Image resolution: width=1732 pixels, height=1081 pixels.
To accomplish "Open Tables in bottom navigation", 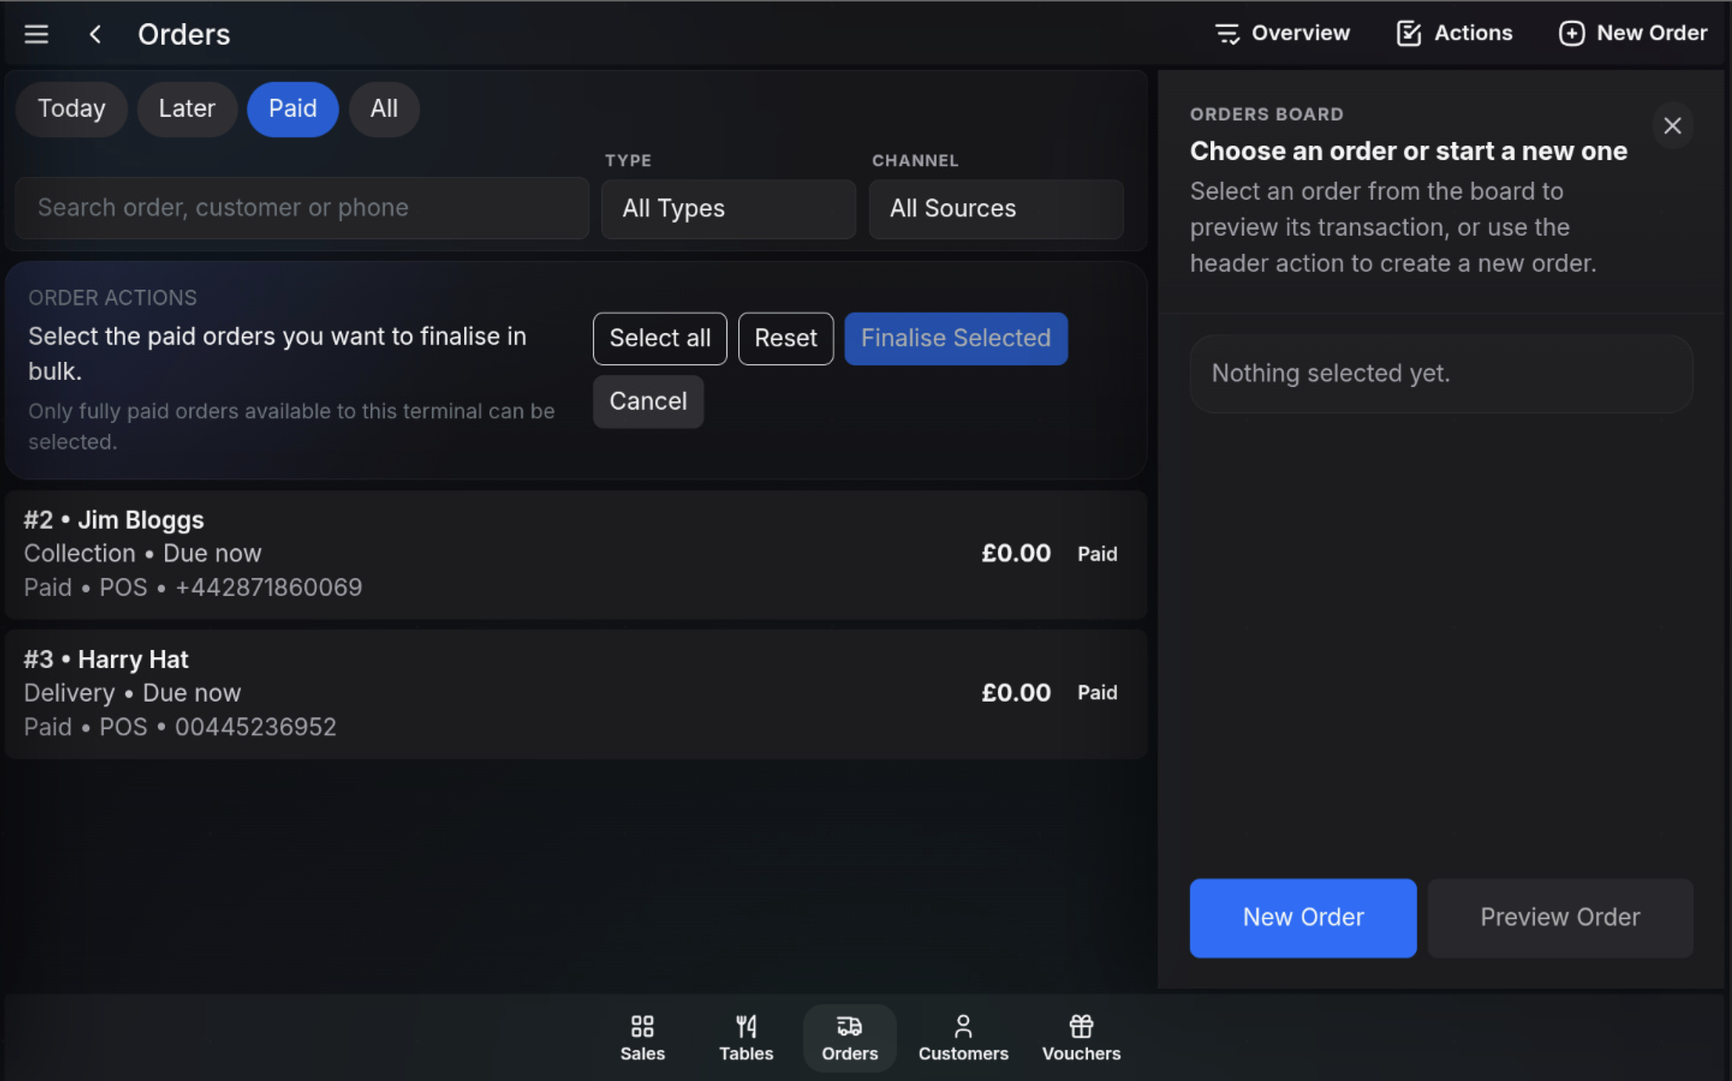I will (746, 1038).
